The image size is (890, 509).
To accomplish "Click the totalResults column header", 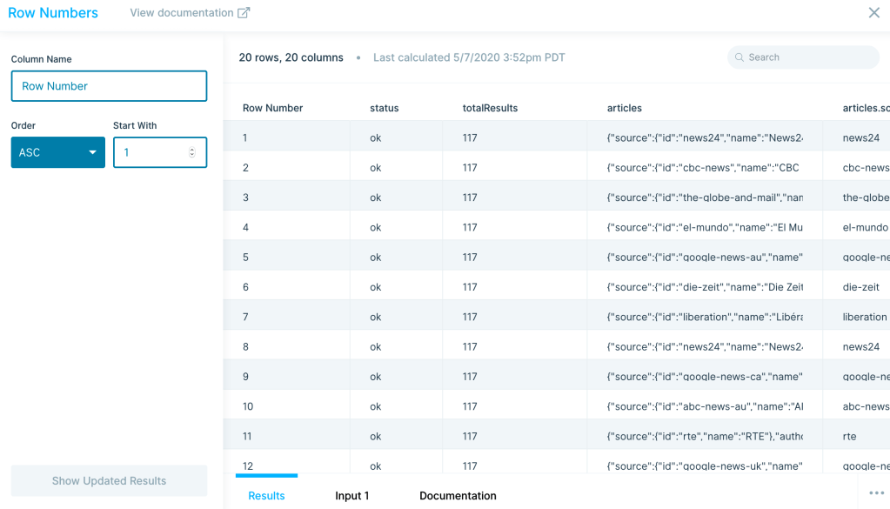I will coord(490,108).
